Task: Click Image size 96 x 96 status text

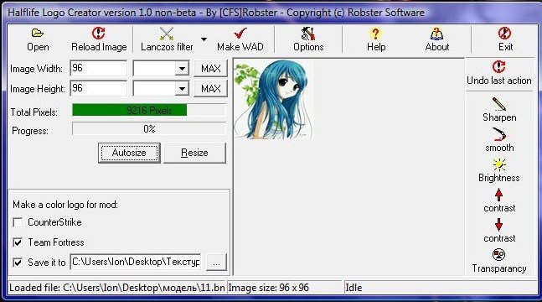Action: 269,288
